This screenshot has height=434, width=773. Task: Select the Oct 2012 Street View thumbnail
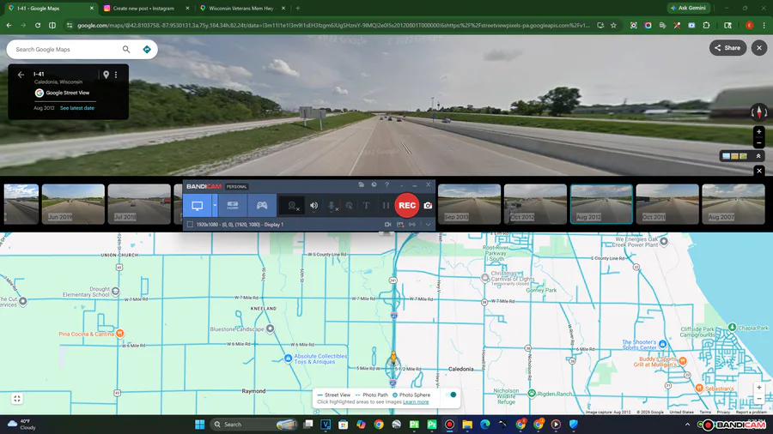click(535, 204)
